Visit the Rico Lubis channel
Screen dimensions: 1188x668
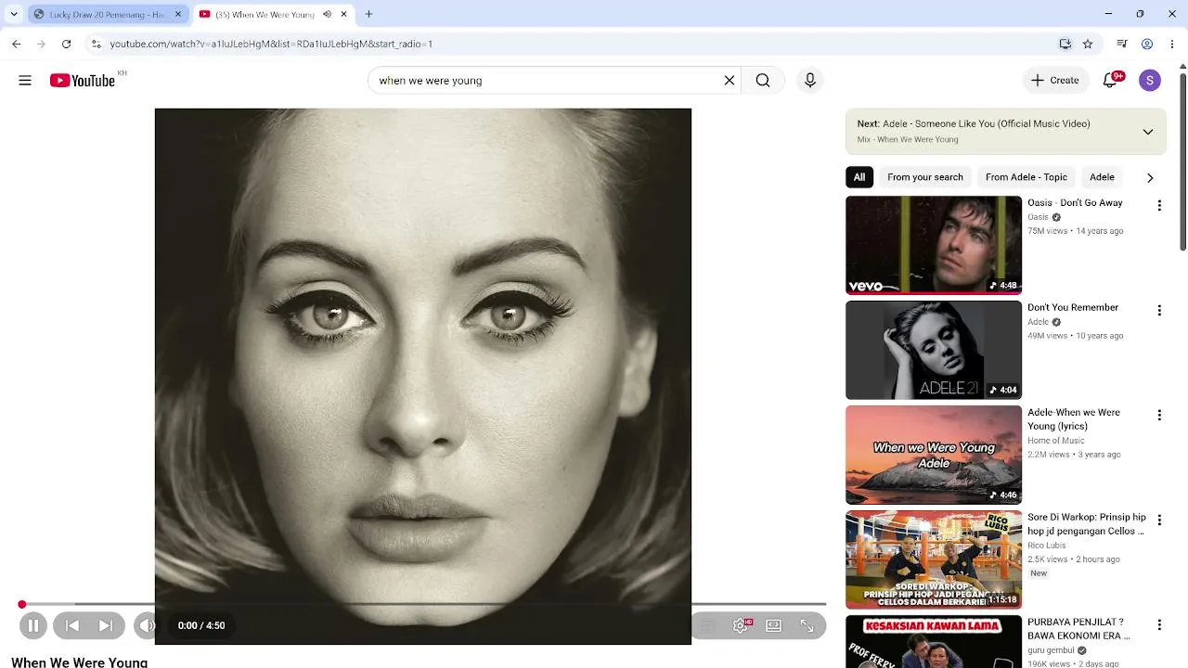(x=1047, y=546)
